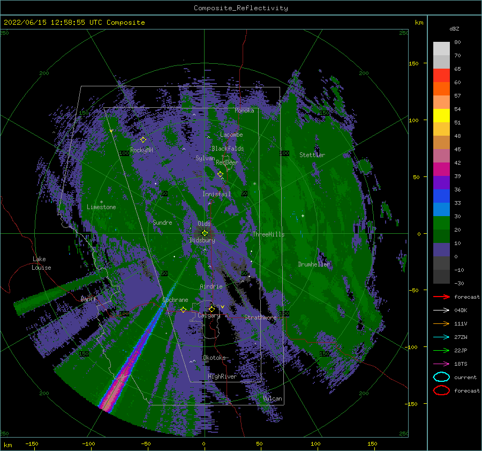Click the green 22JP arrow icon

[x=441, y=350]
